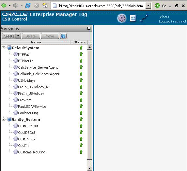The image size is (187, 171).
Task: Select the CallAuth_CalcServerAgent service
Action: point(39,74)
